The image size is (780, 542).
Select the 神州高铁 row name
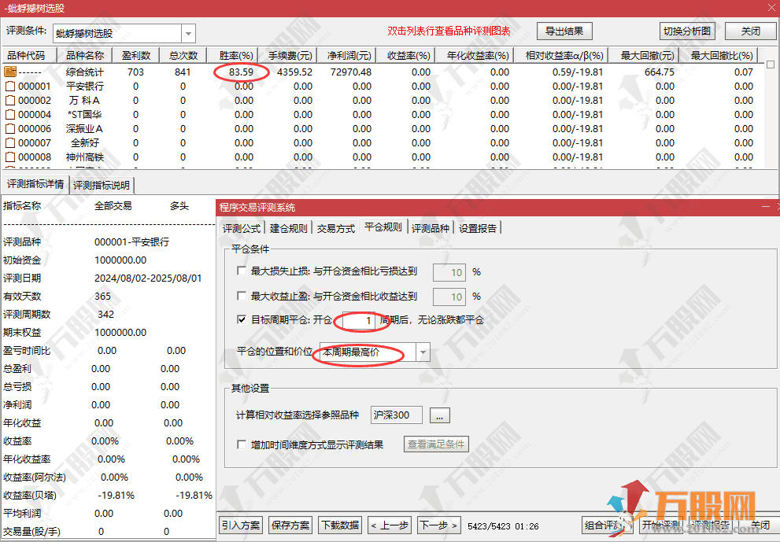coord(85,157)
